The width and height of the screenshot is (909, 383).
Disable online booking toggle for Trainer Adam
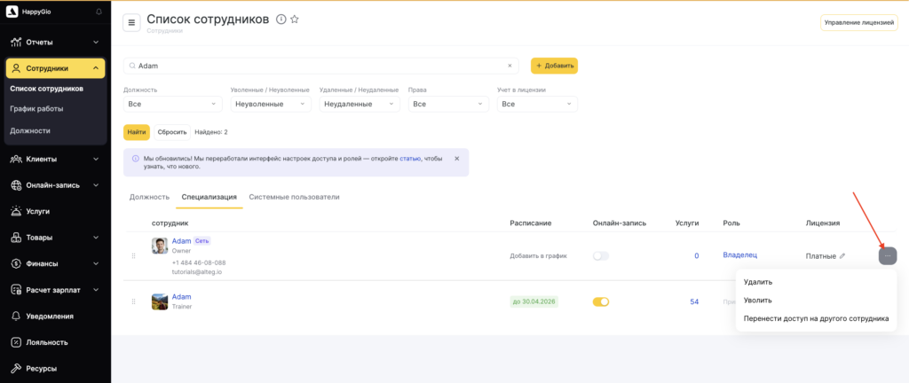click(x=601, y=301)
